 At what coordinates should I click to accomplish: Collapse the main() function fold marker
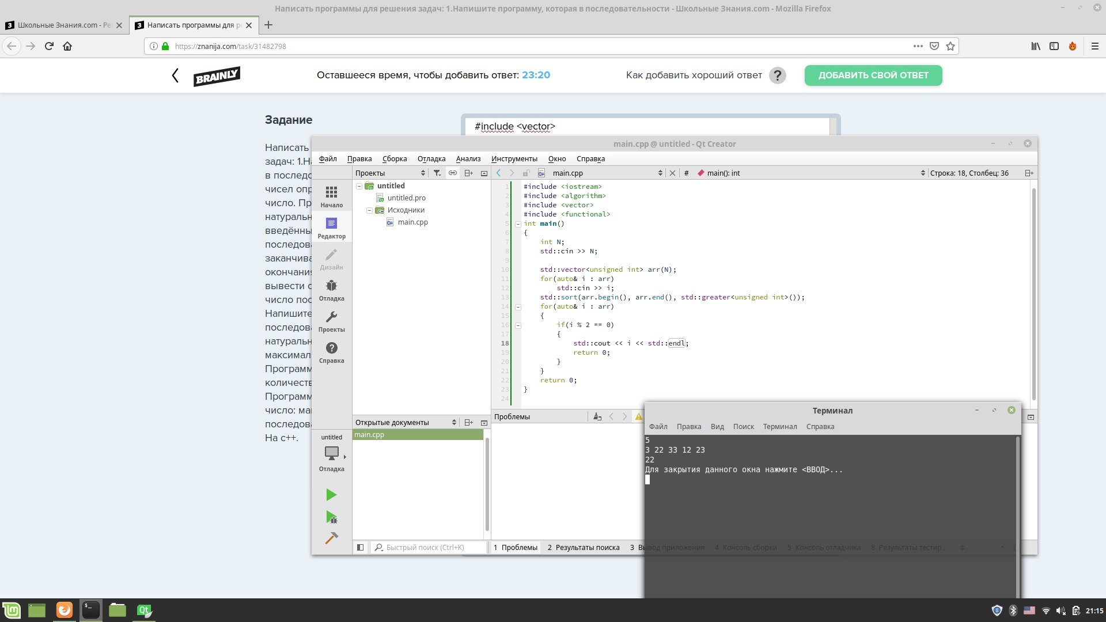[x=518, y=224]
